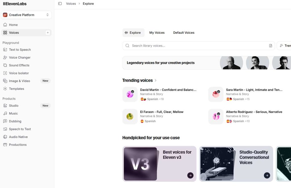This screenshot has height=188, width=291.
Task: Click the Speech to Text icon
Action: [x=5, y=129]
